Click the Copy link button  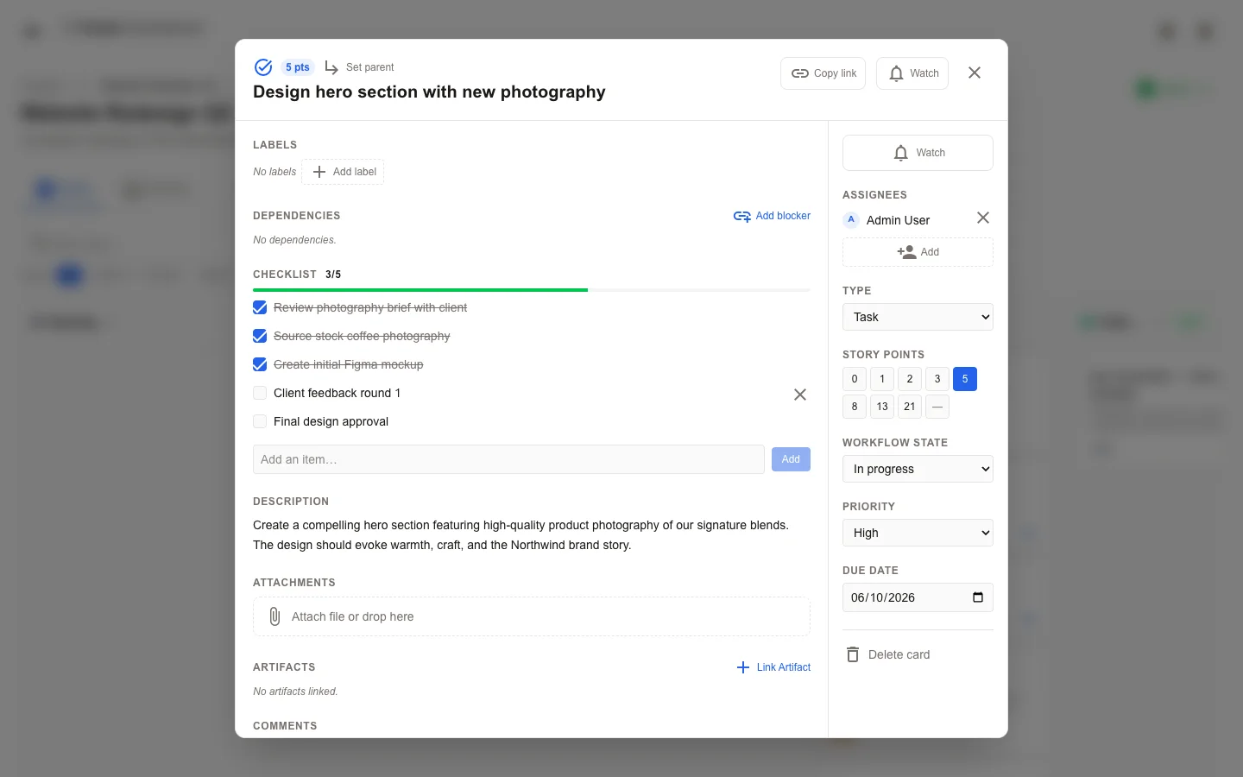(x=823, y=73)
